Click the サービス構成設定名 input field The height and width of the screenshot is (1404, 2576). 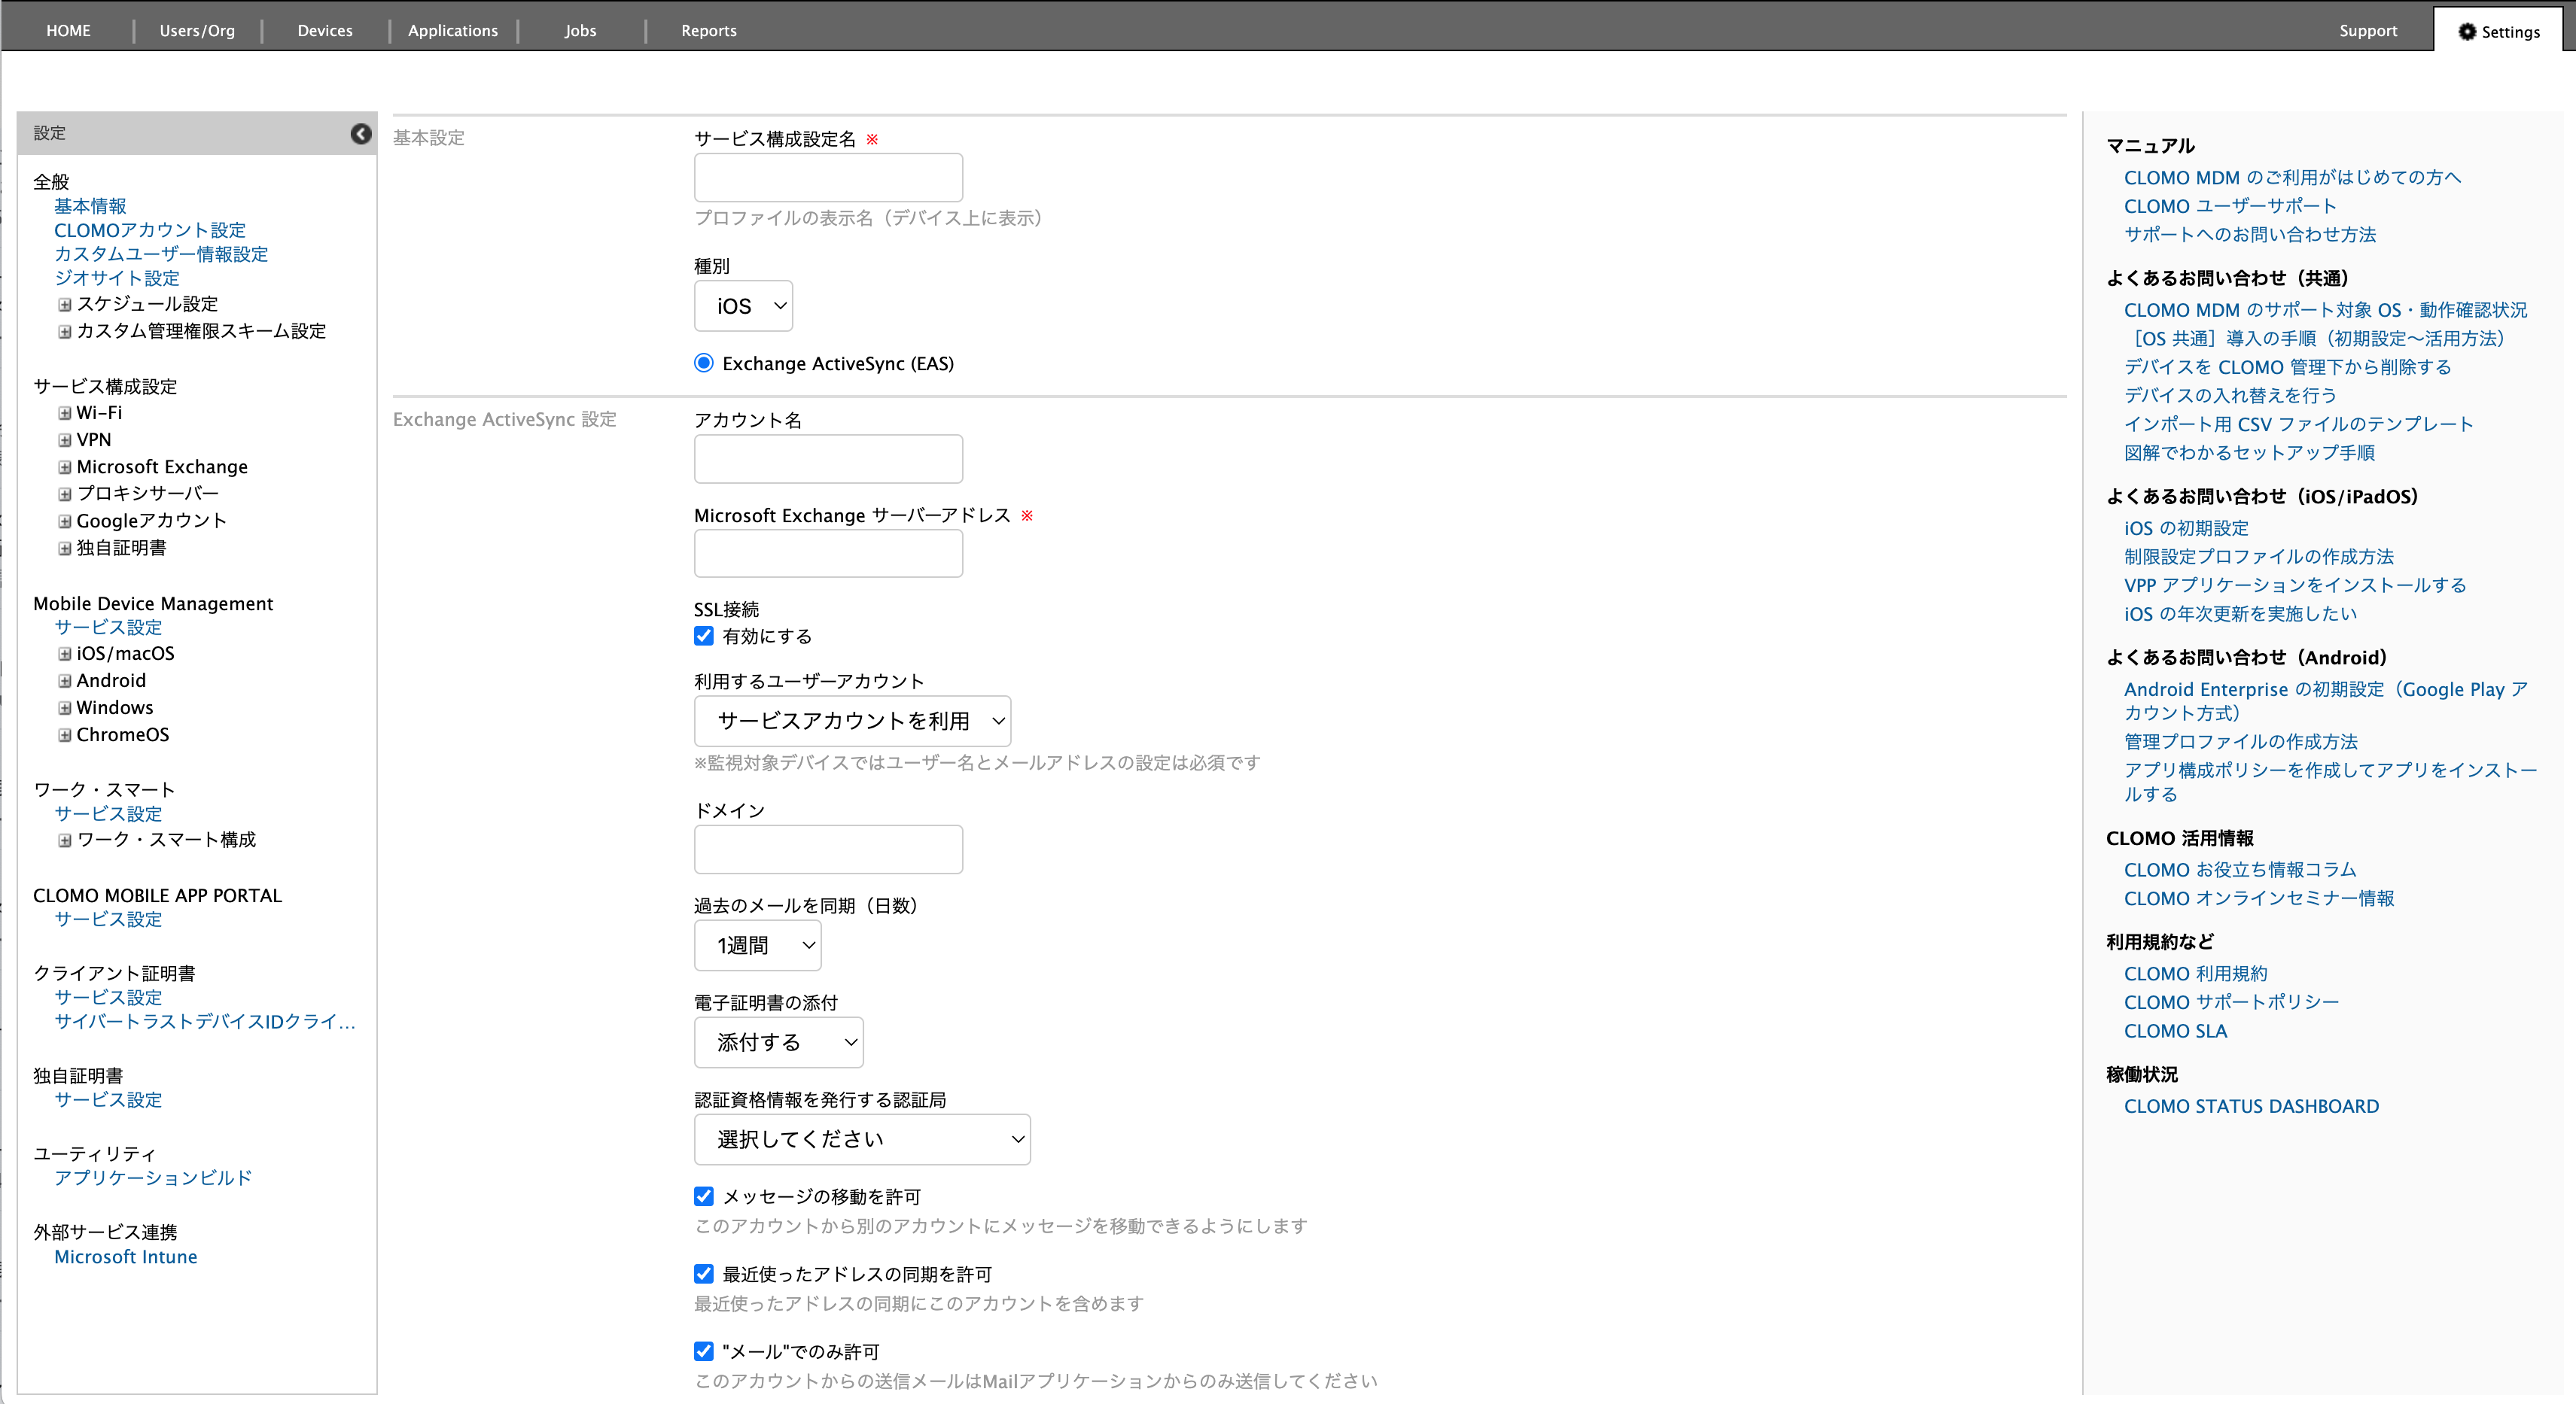click(x=828, y=178)
